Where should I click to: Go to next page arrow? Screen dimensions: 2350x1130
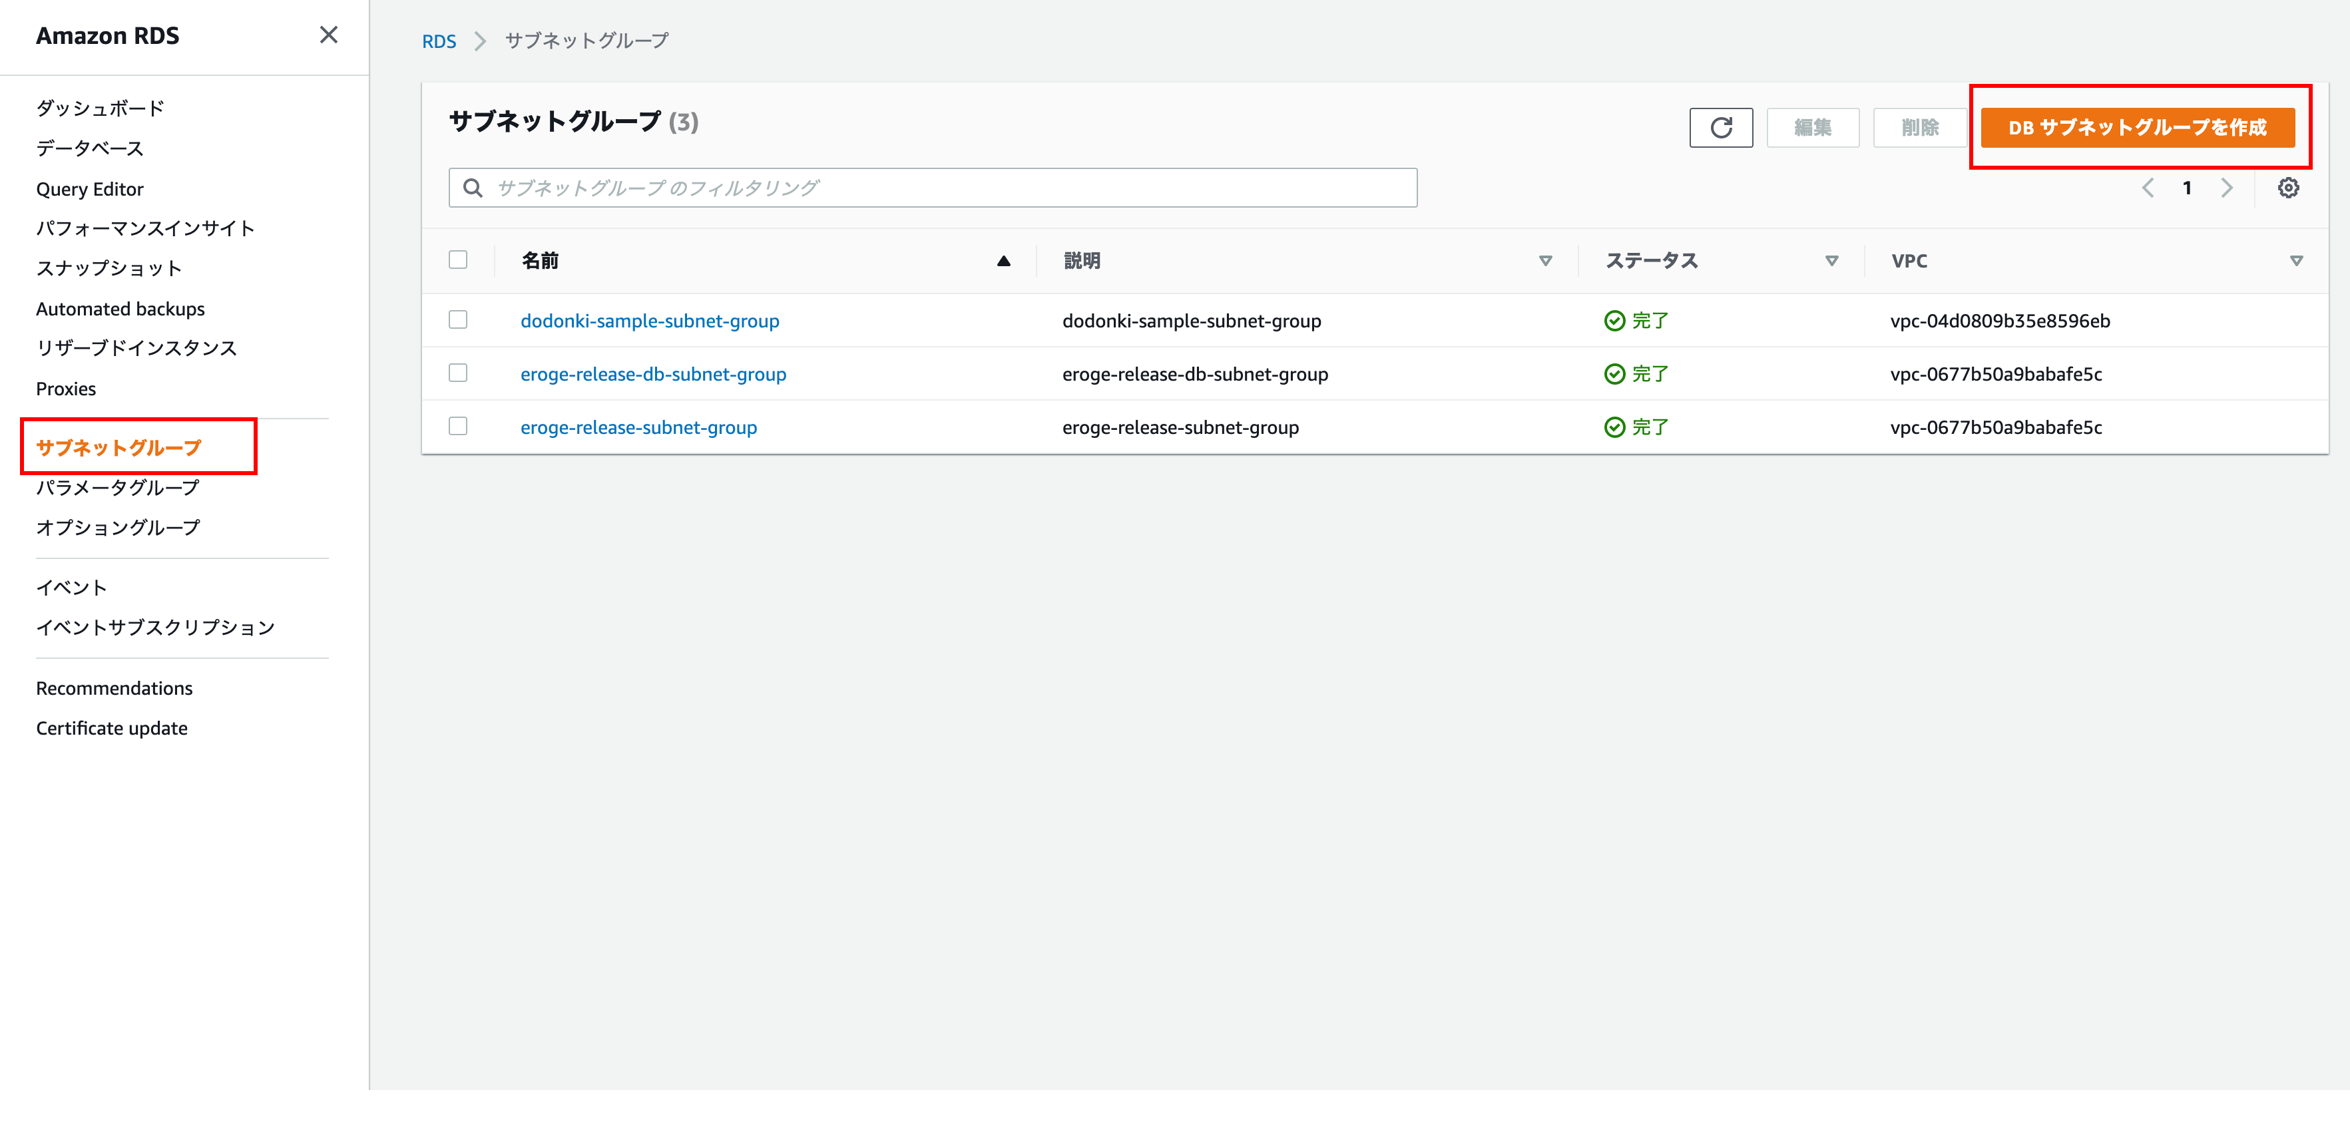[2227, 188]
